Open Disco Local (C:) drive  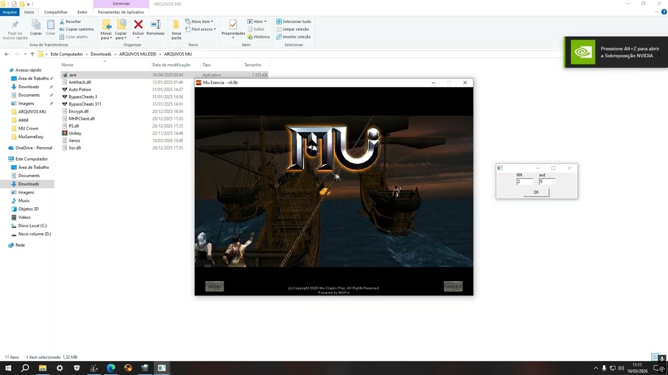pyautogui.click(x=32, y=226)
